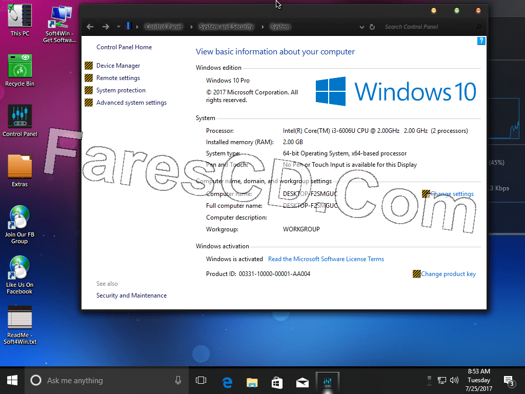Click Ask me anything search box

(107, 381)
